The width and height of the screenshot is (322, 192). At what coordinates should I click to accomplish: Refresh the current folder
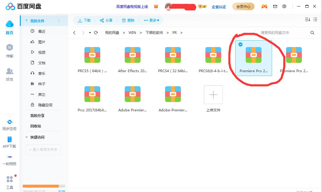96,33
